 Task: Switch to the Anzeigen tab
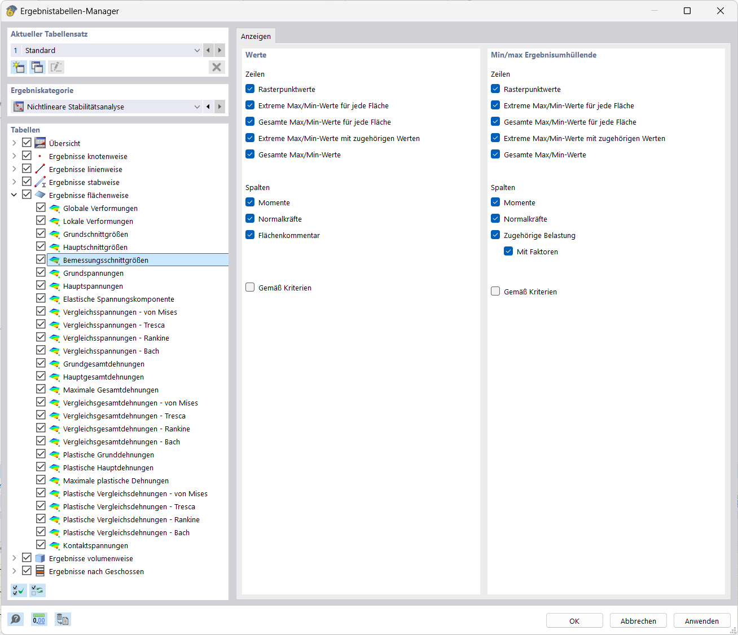coord(256,36)
